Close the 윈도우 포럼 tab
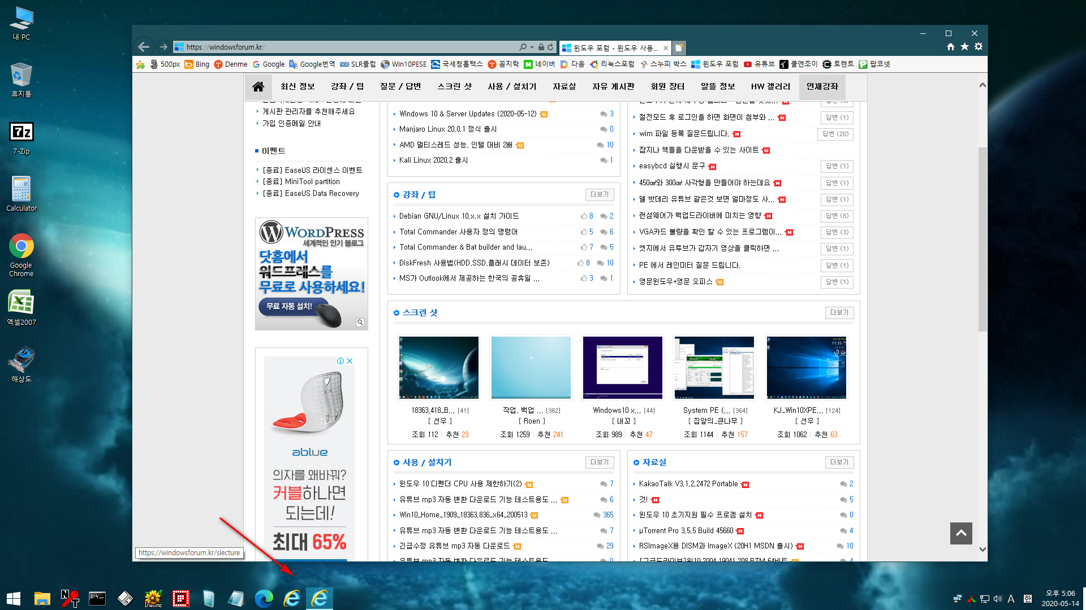 point(666,48)
